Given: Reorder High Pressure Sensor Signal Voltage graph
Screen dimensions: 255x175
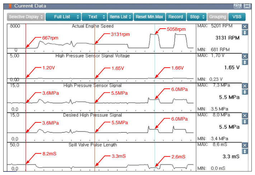Looking at the screenshot, I should pyautogui.click(x=245, y=62).
